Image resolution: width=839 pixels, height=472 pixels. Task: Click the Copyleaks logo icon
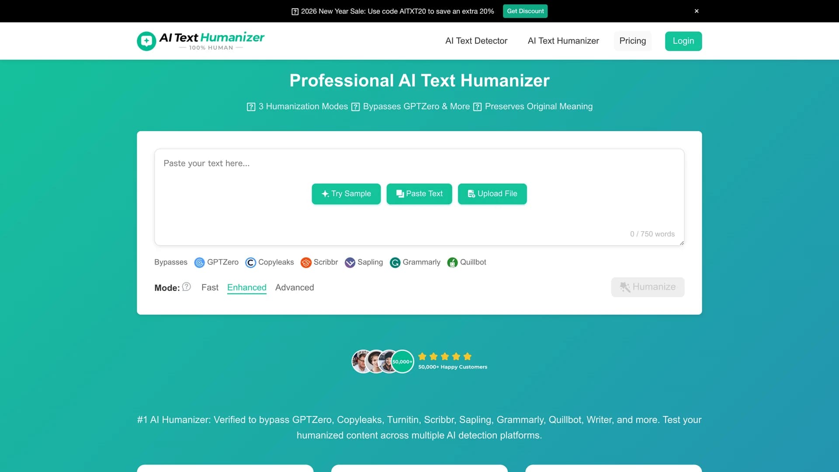(x=250, y=262)
